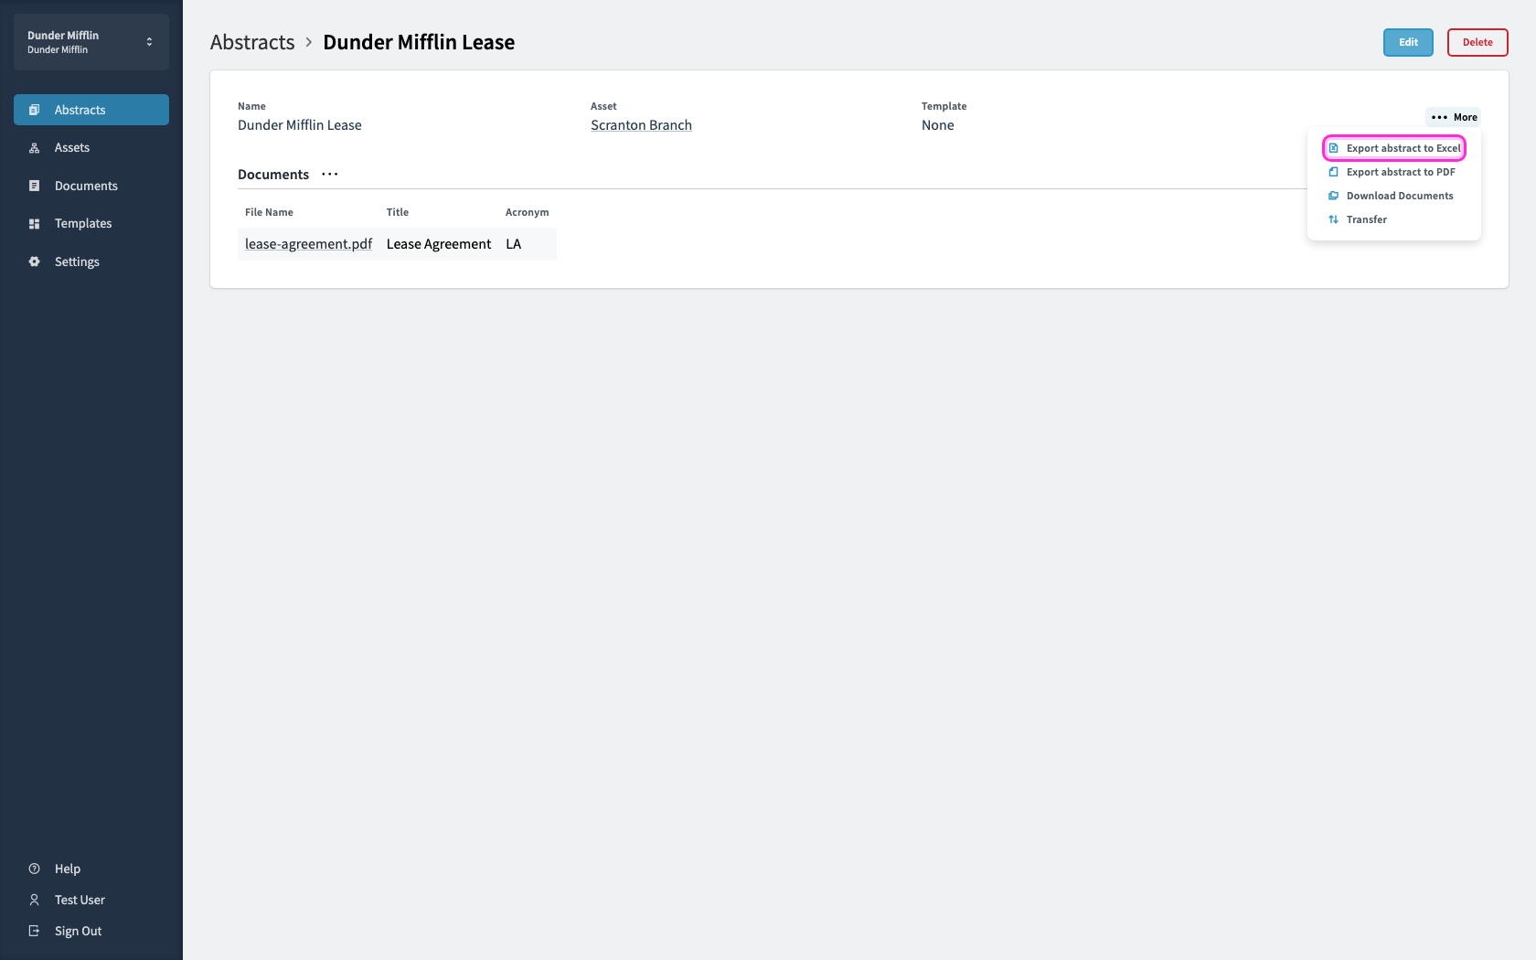Click the Sign Out icon

point(34,931)
